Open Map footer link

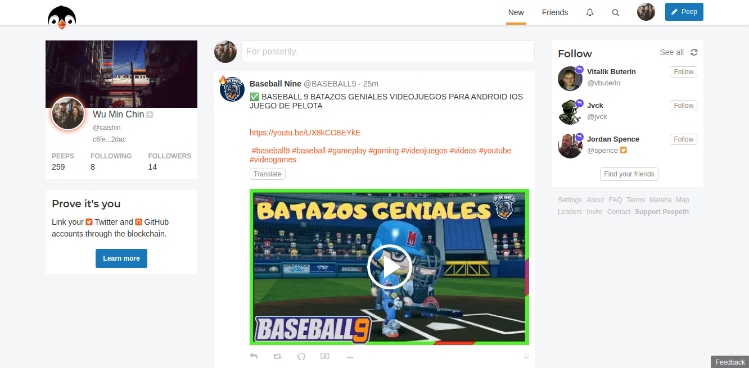tap(682, 200)
